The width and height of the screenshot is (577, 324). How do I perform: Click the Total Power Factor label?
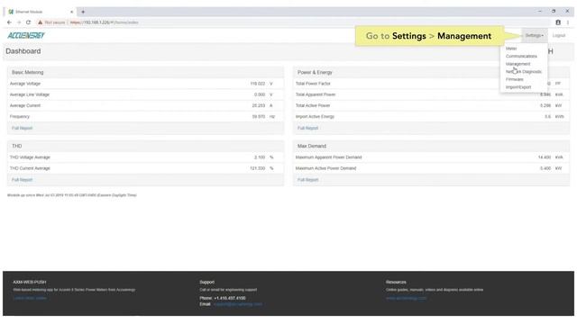[x=313, y=84]
